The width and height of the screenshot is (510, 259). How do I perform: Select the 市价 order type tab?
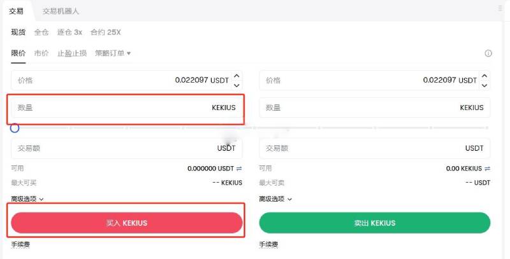click(41, 53)
